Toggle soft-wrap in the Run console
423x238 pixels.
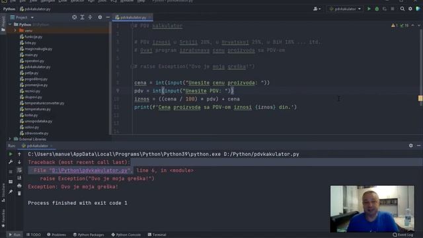[x=19, y=170]
